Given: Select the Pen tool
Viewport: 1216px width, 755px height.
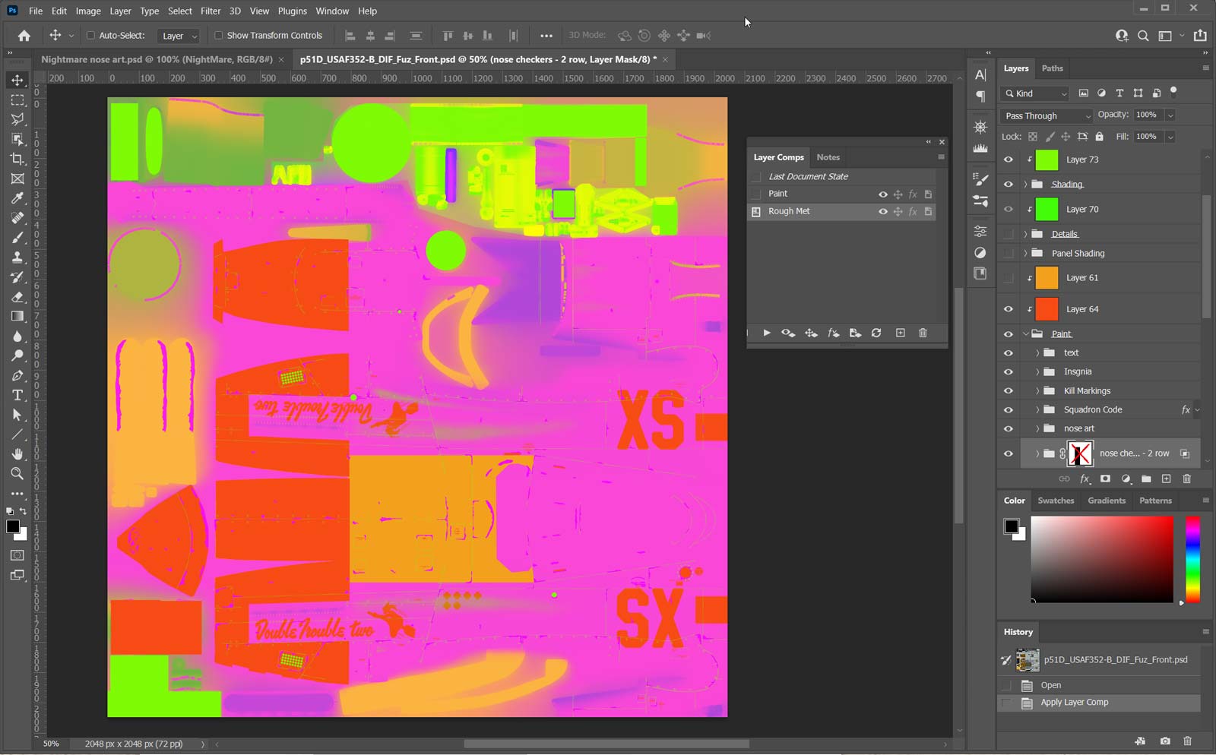Looking at the screenshot, I should pos(17,375).
